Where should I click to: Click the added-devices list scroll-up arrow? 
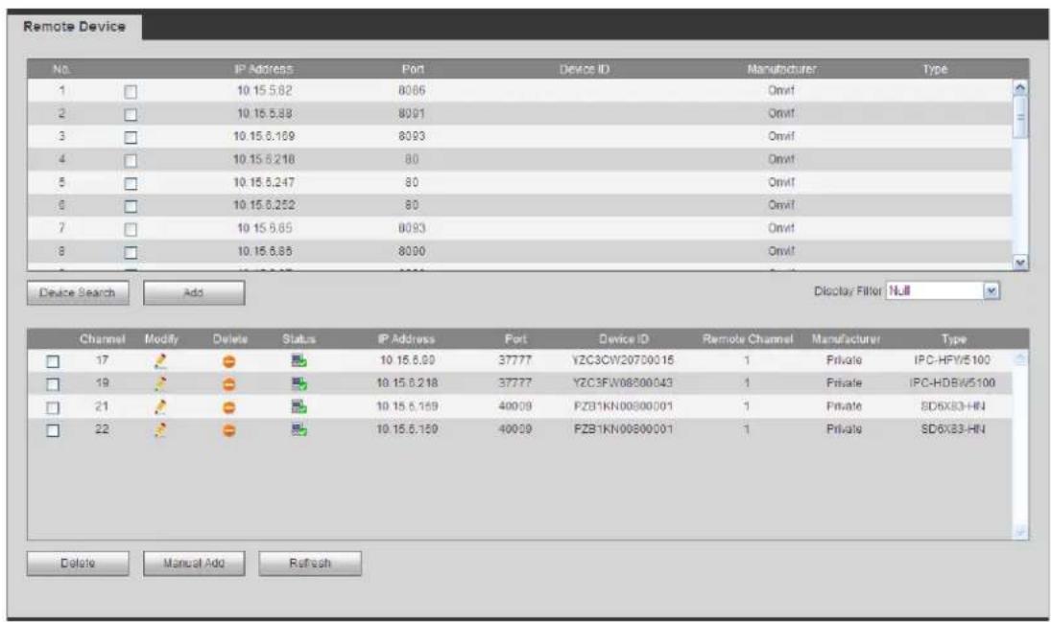click(x=1020, y=358)
